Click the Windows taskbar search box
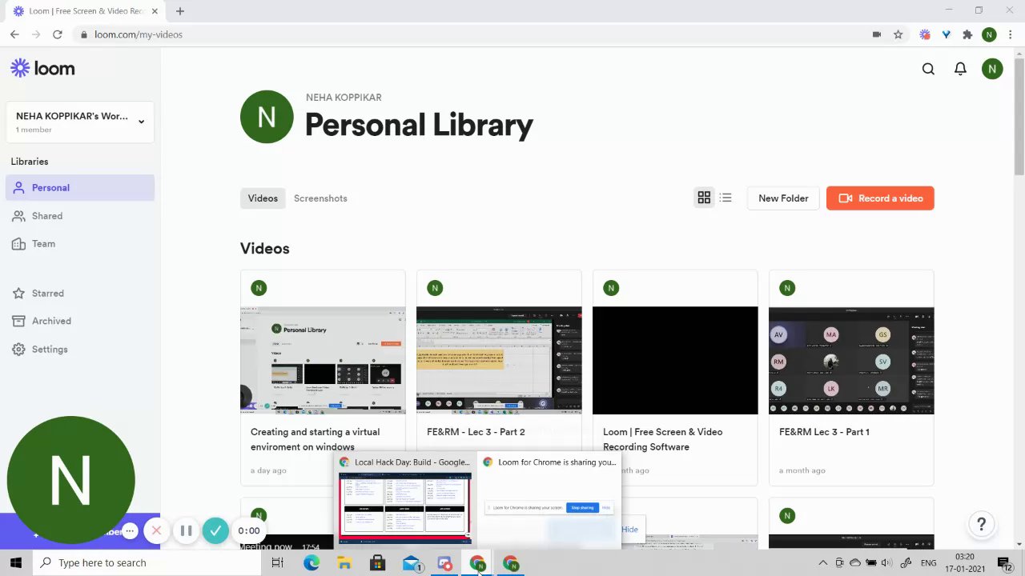 [x=147, y=562]
